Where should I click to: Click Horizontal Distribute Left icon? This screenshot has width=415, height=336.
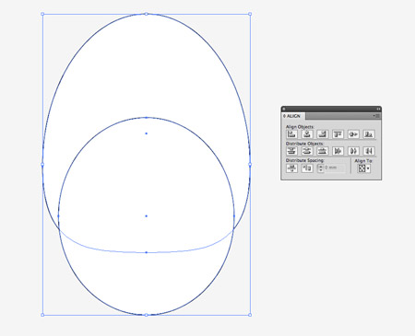[x=338, y=151]
